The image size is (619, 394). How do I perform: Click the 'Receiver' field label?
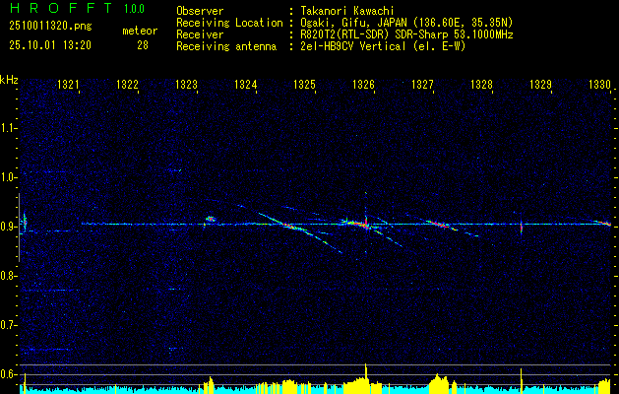[200, 34]
